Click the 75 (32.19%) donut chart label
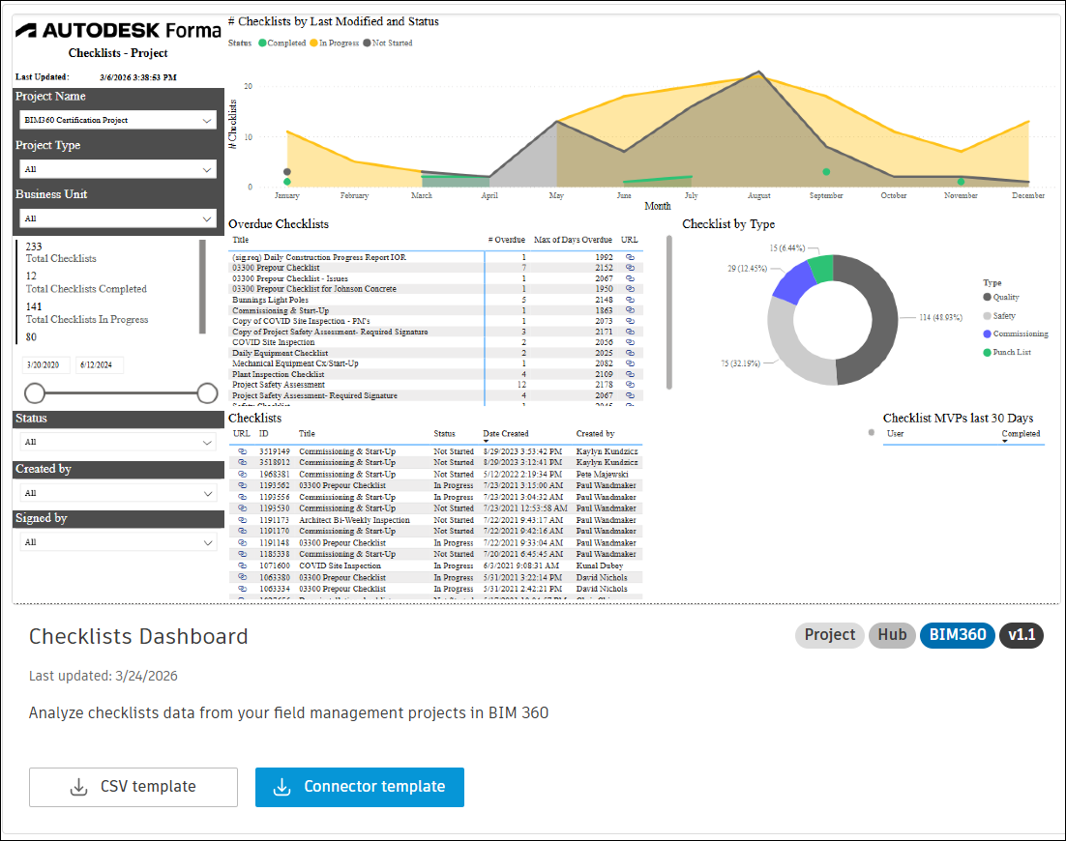The height and width of the screenshot is (841, 1066). 740,363
